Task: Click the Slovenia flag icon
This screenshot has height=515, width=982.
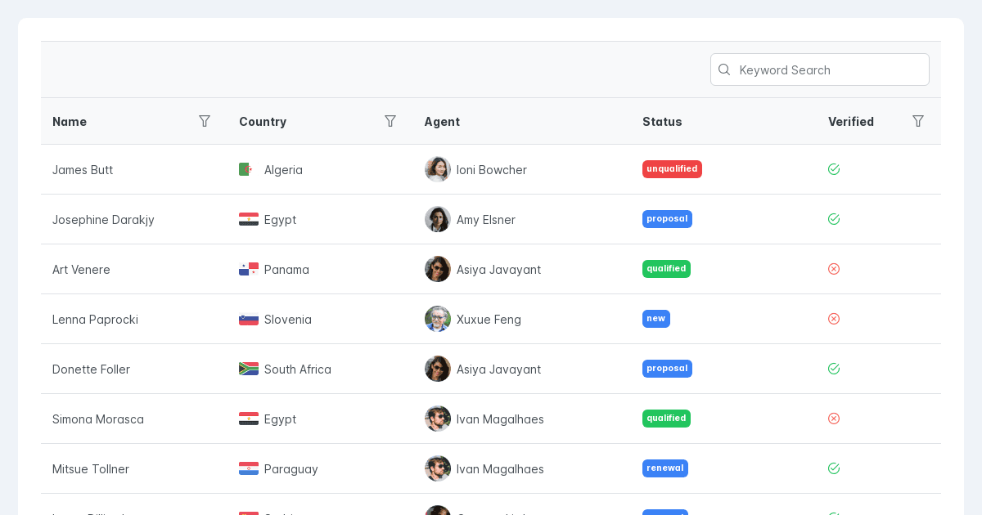Action: tap(248, 319)
